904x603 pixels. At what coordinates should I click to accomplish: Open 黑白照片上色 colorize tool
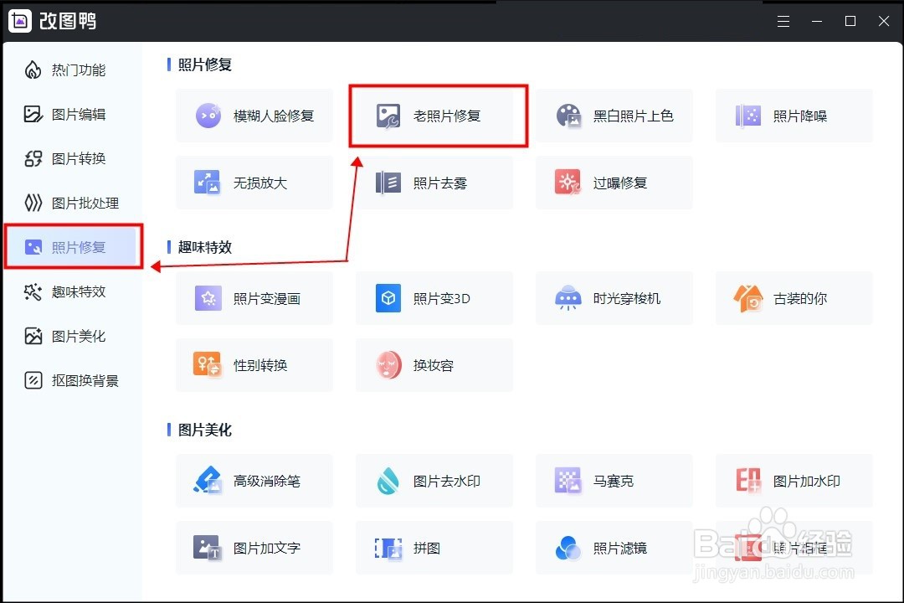(614, 116)
